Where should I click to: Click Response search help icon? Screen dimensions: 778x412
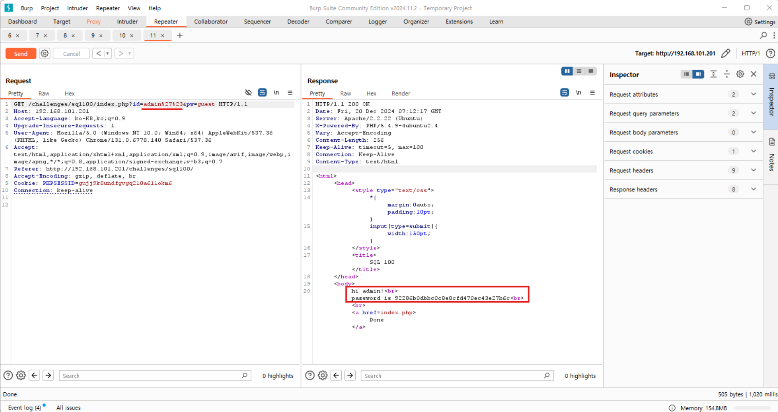coord(310,375)
